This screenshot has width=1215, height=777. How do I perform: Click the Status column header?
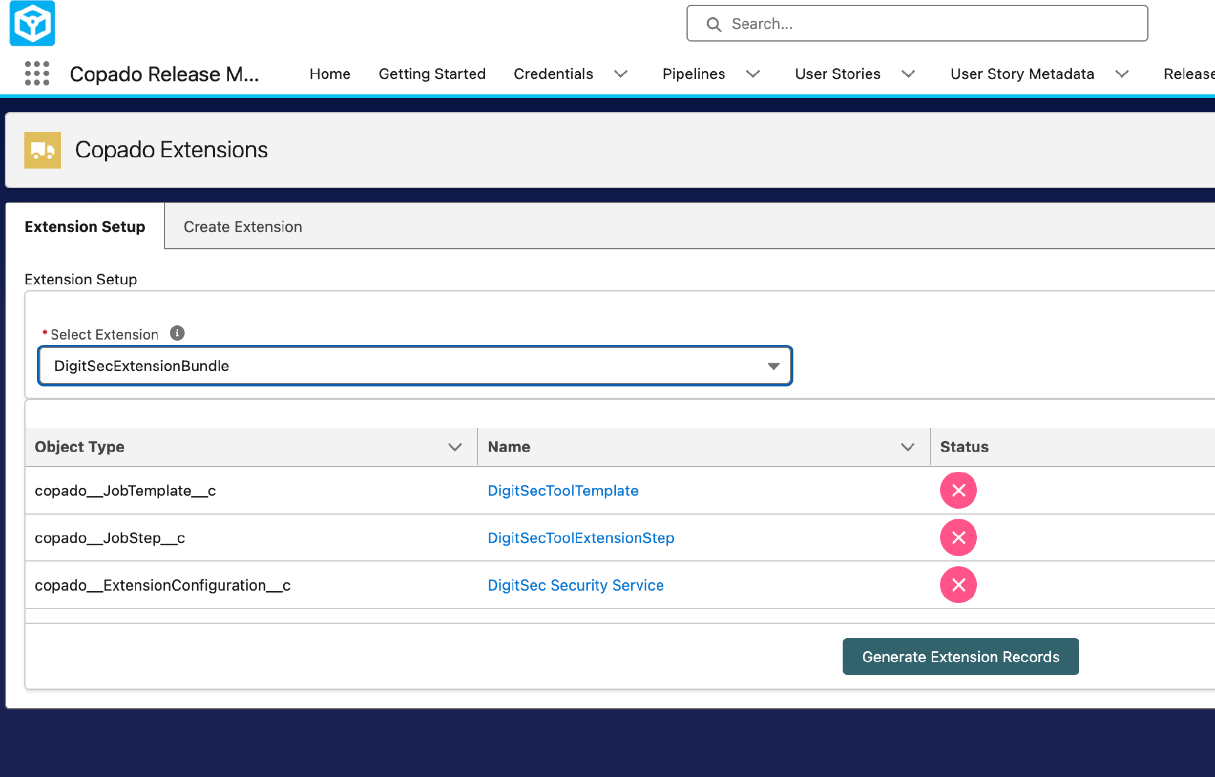click(x=964, y=447)
